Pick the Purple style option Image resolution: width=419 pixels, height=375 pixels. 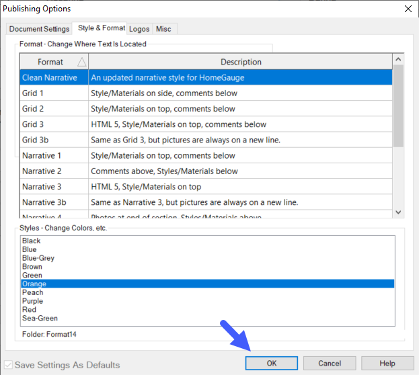click(x=32, y=301)
